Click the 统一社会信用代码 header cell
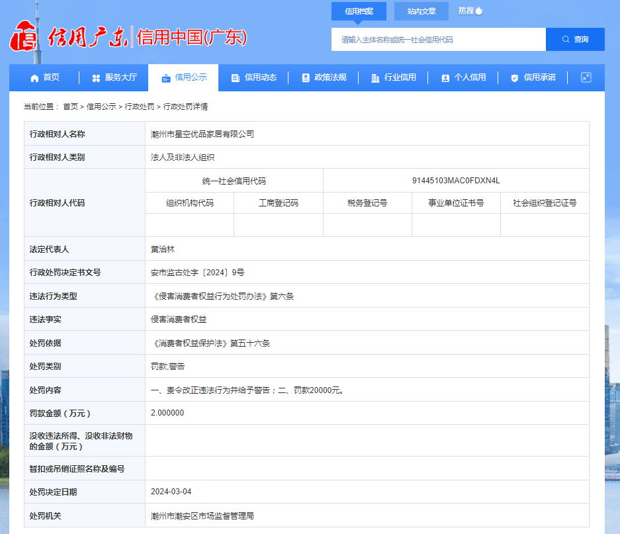620x534 pixels. coord(234,181)
